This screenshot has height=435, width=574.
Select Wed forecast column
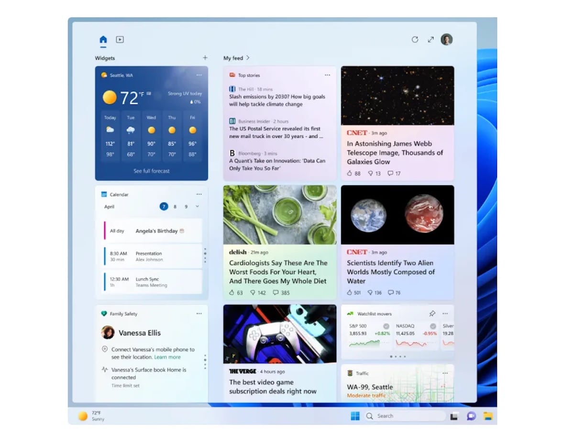(x=151, y=137)
